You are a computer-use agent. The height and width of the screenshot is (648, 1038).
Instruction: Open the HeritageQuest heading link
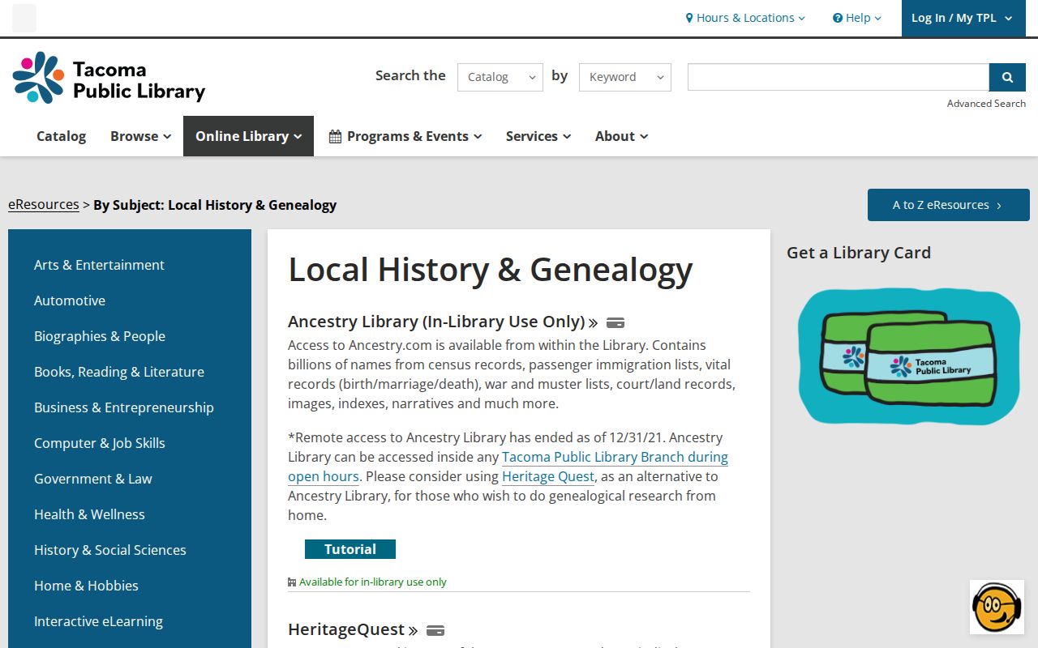click(353, 629)
